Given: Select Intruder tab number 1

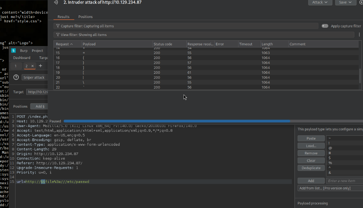Looking at the screenshot, I should 16,66.
